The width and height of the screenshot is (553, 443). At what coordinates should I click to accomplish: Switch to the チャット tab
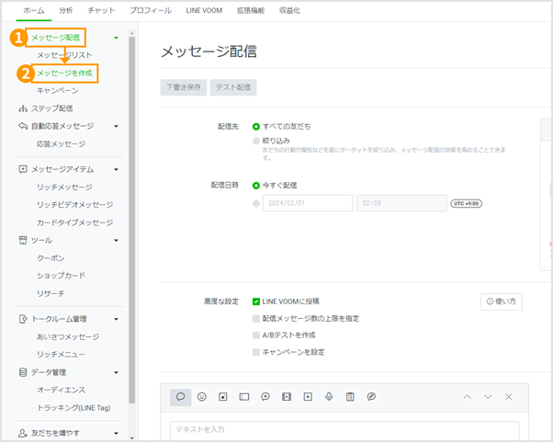pos(101,11)
